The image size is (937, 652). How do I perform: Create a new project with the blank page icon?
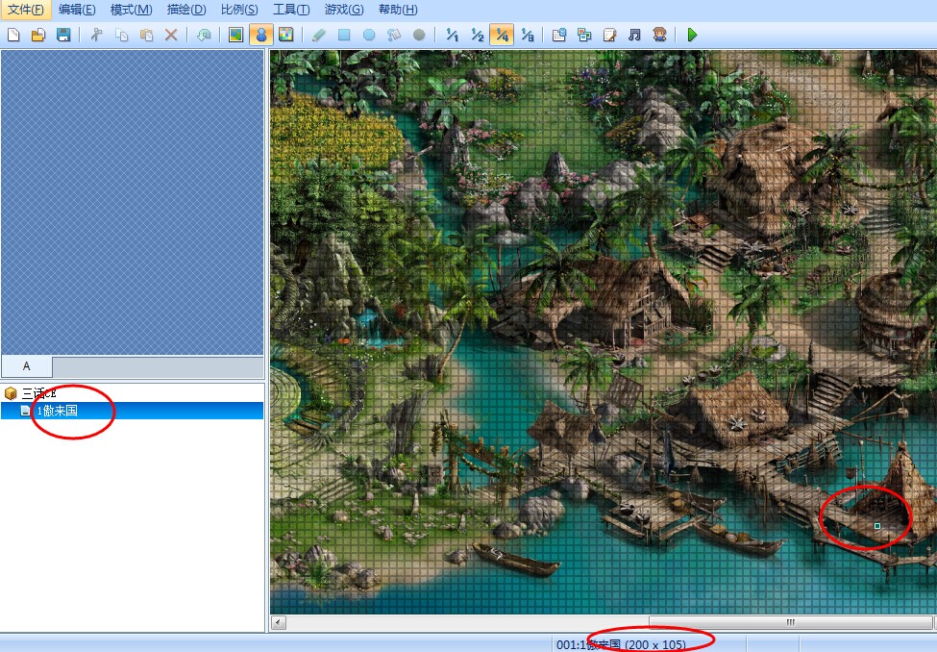click(13, 35)
